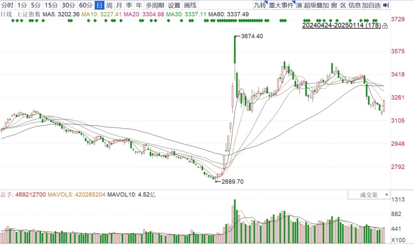Expand the 多周期 multi-period options
The image size is (414, 245).
(x=155, y=5)
